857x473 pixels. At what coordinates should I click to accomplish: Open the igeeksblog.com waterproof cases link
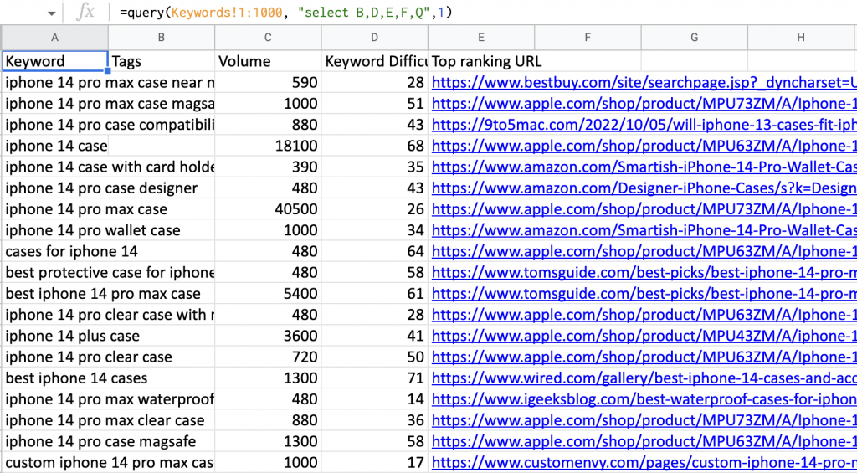644,398
